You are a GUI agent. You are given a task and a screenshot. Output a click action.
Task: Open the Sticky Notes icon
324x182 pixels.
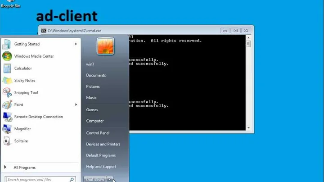pyautogui.click(x=7, y=81)
